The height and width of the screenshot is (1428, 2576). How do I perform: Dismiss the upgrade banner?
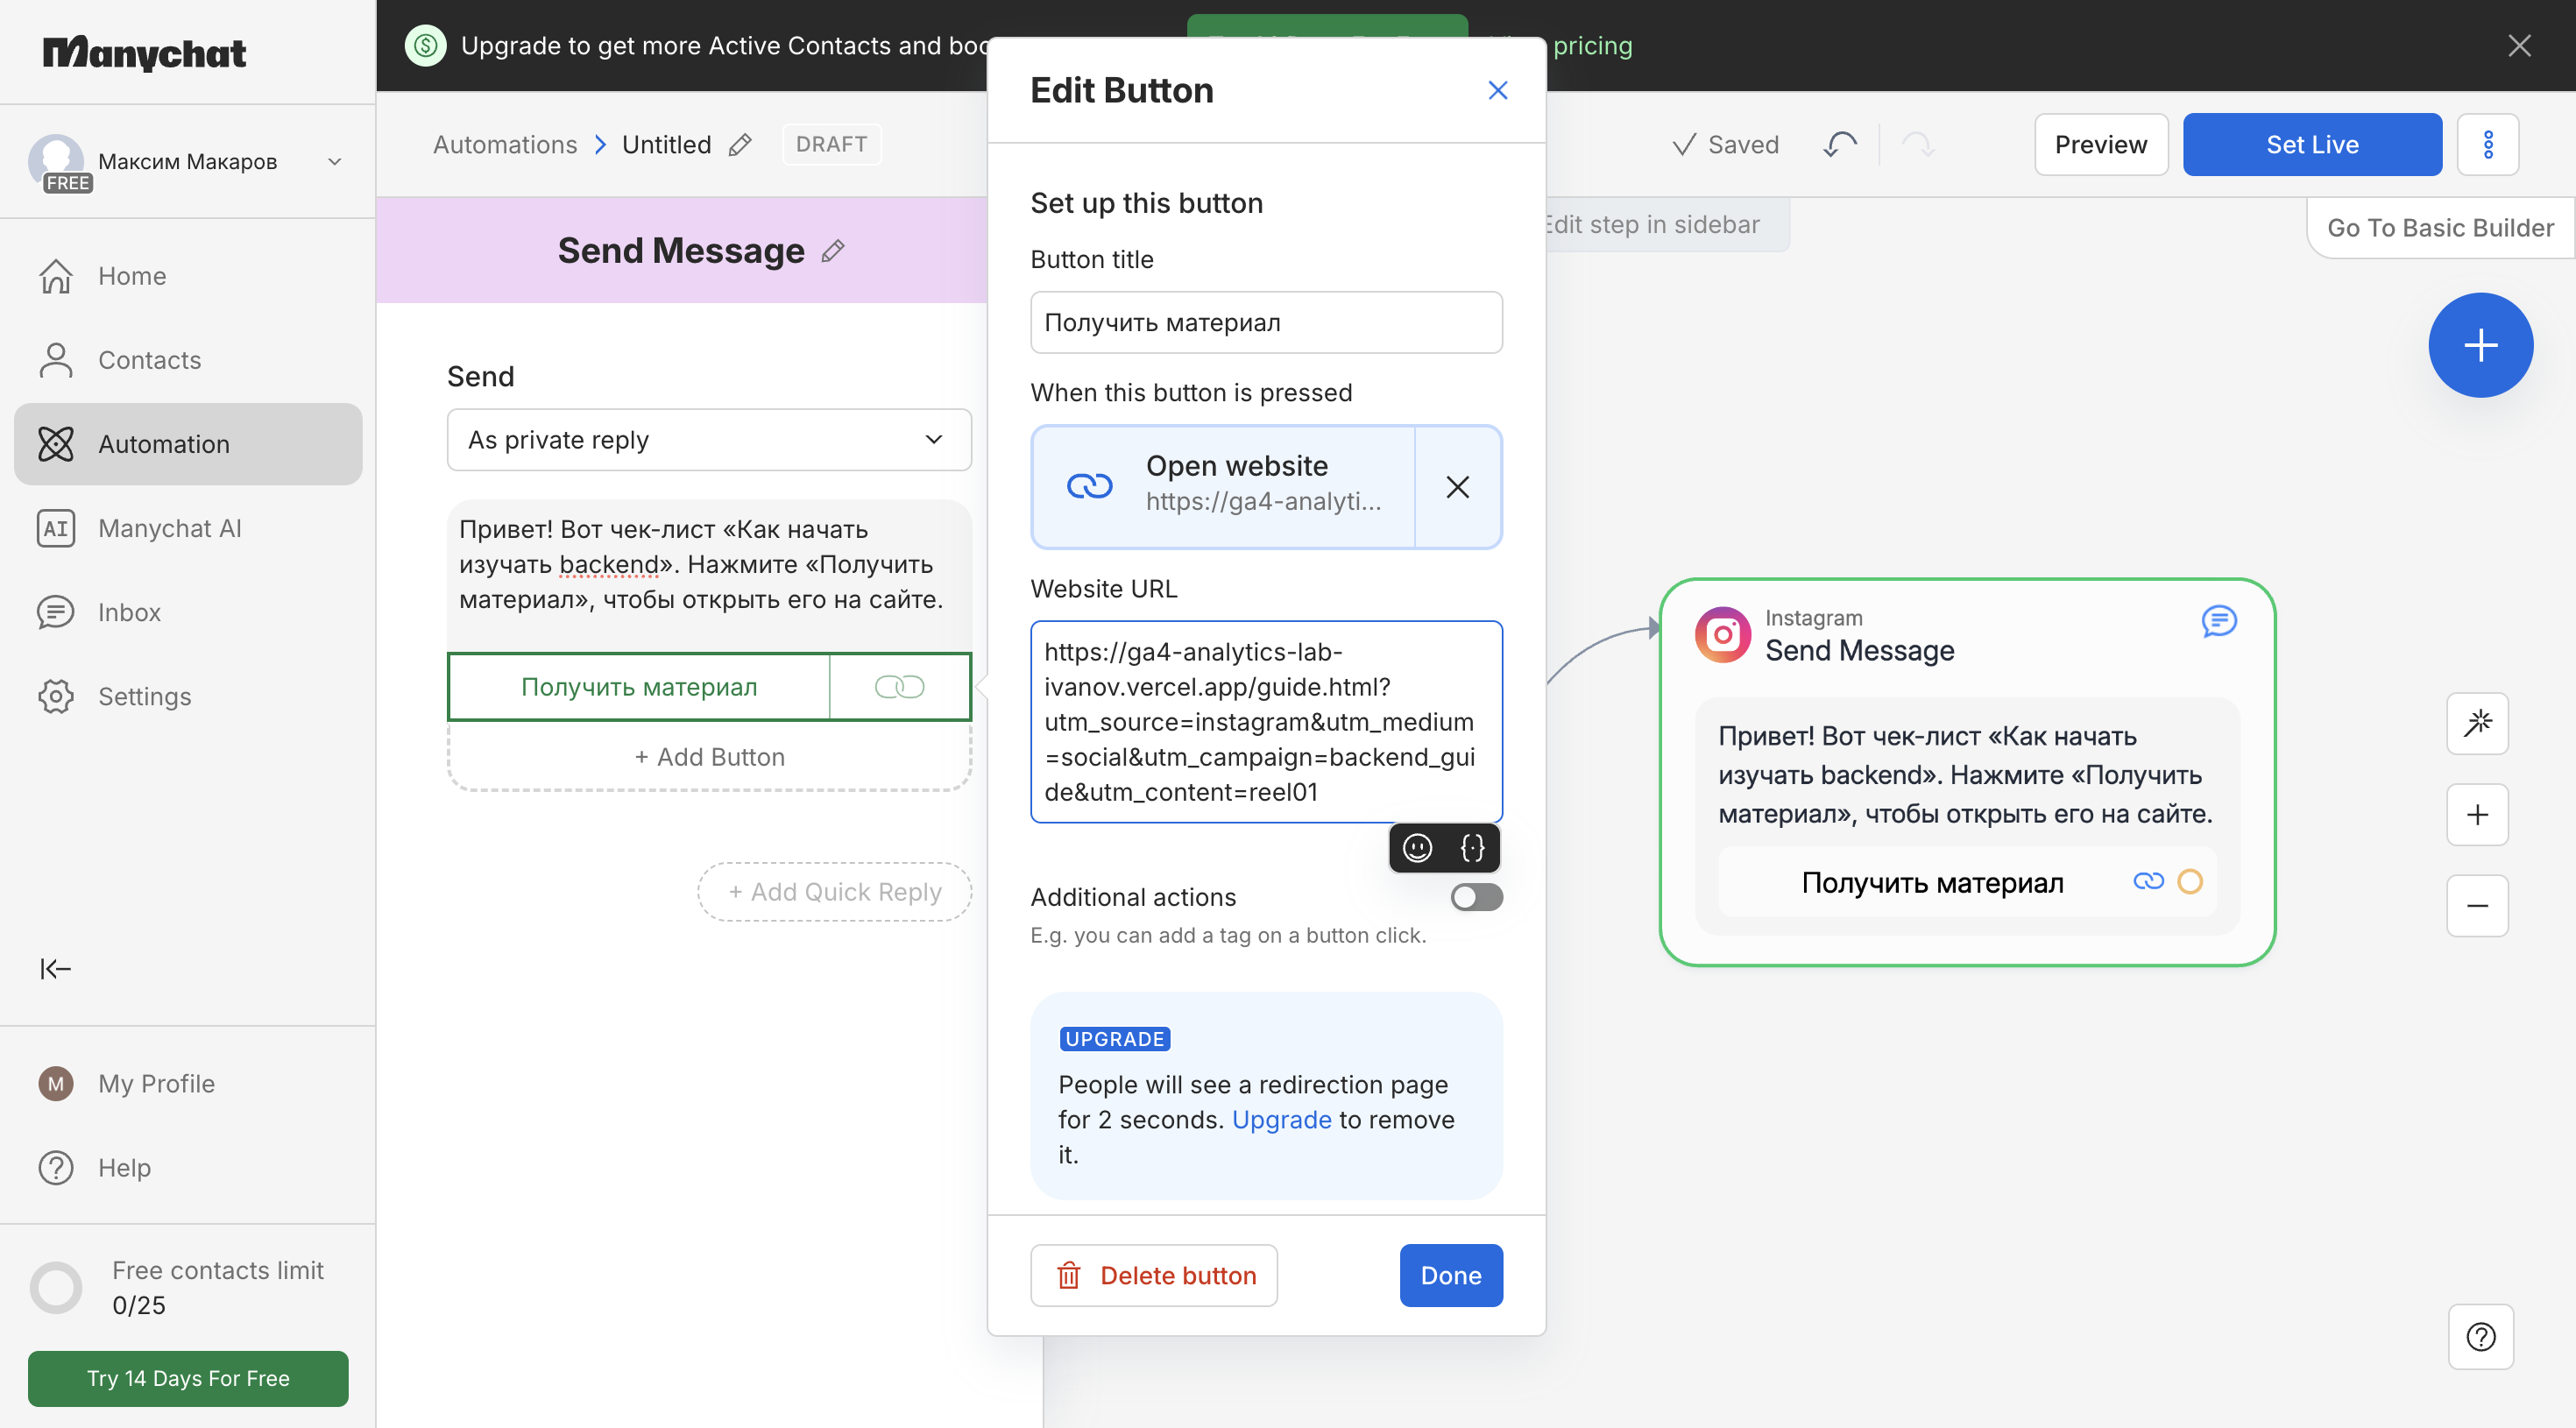click(x=2519, y=45)
